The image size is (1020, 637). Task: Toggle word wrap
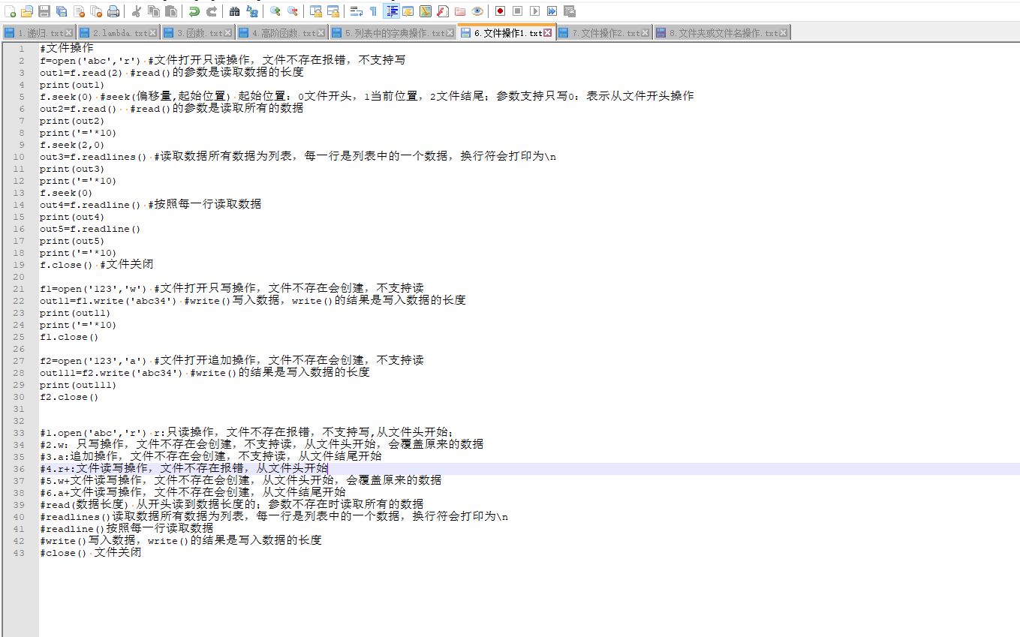point(357,11)
